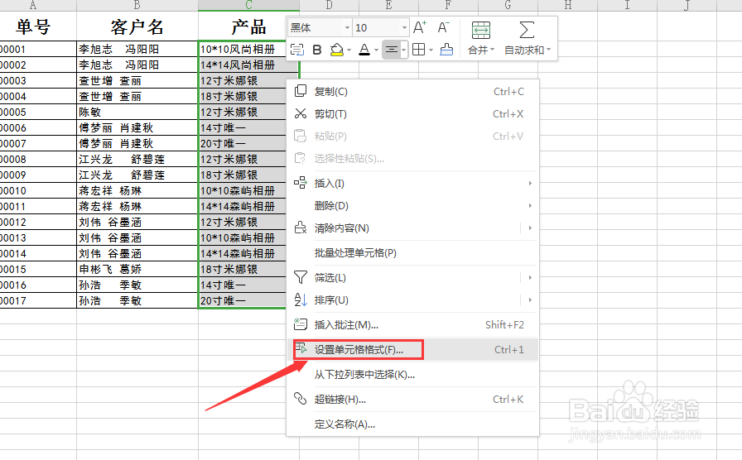Screen dimensions: 742x460
Task: Expand the fill color dropdown arrow
Action: pos(349,50)
